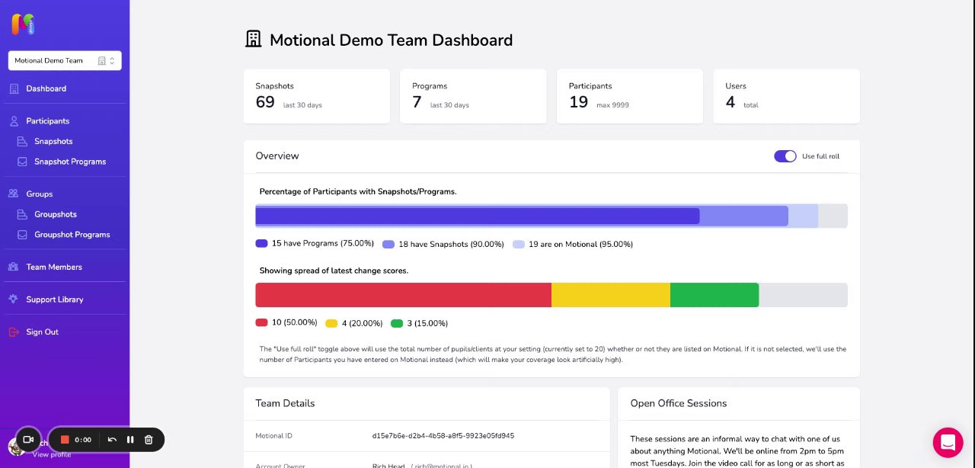Click the red legend swatch for 10 (50.00%)
Image resolution: width=975 pixels, height=468 pixels.
(x=262, y=323)
